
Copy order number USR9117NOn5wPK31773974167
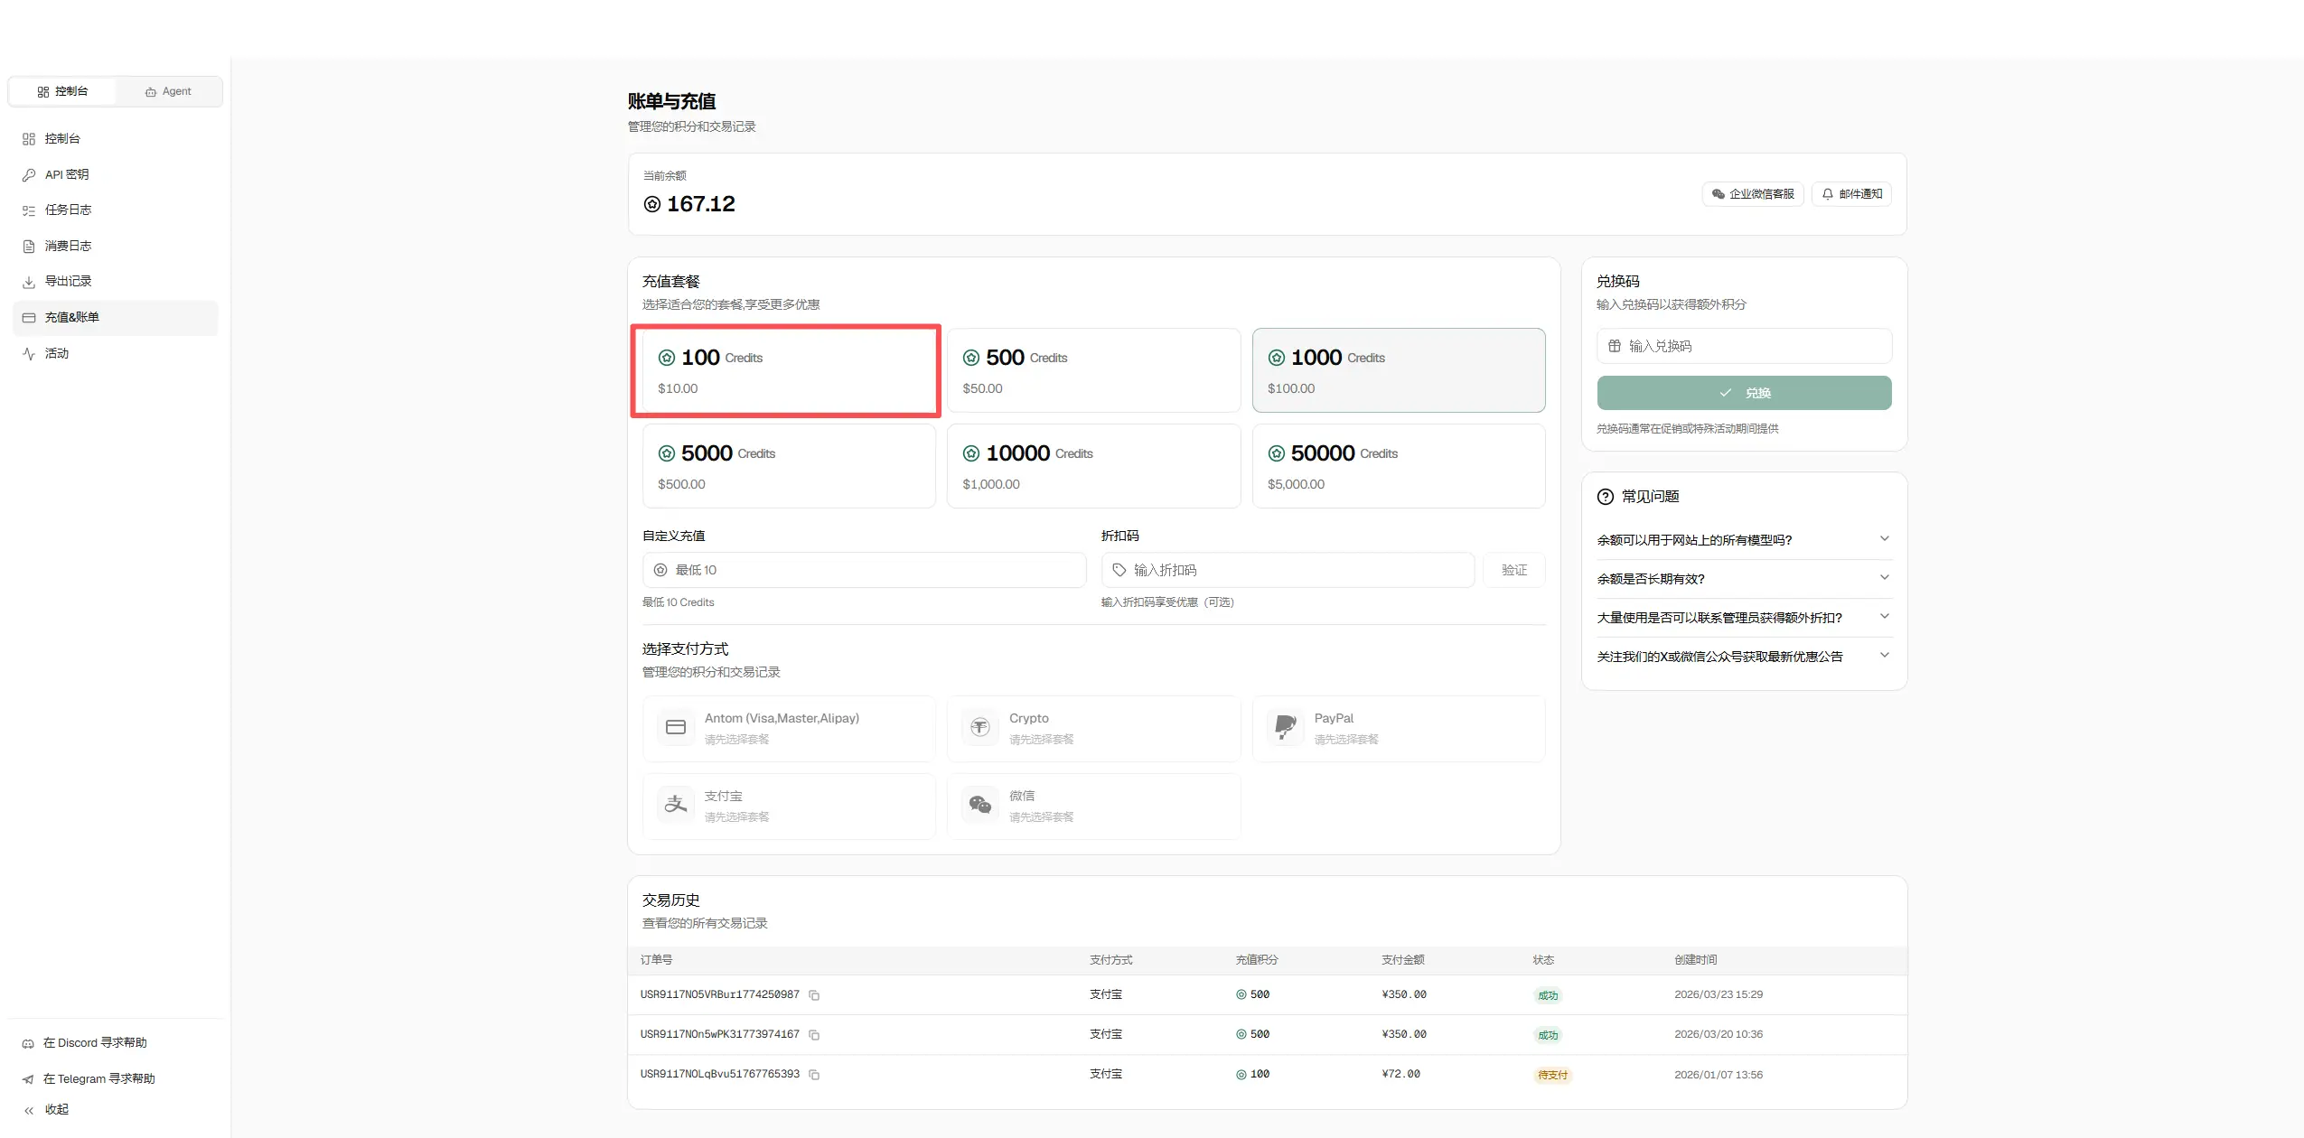tap(814, 1035)
